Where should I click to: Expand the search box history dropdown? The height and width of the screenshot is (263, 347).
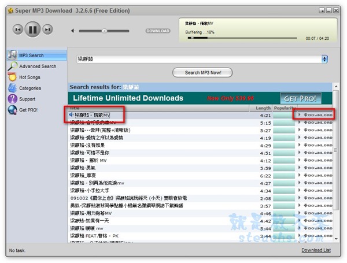click(324, 58)
